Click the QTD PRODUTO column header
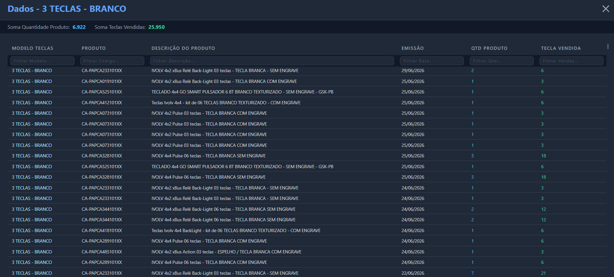This screenshot has height=277, width=614. (x=489, y=48)
